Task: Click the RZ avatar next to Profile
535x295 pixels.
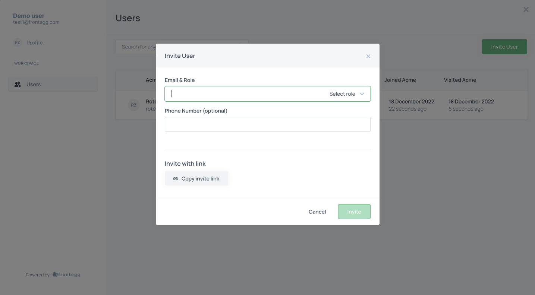Action: point(18,43)
